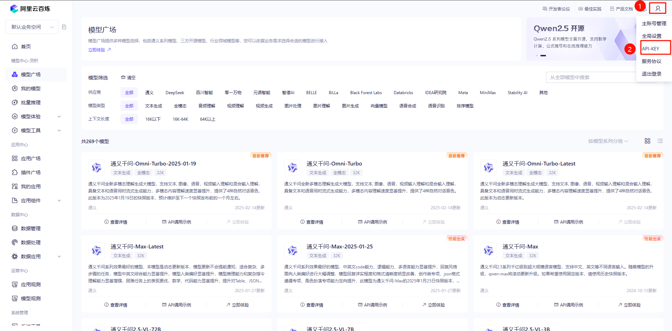Go to 首页 home in sidebar
The image size is (672, 331).
(x=36, y=47)
